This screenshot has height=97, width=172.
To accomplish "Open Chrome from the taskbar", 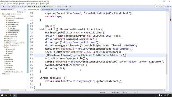I will [x=10, y=95].
